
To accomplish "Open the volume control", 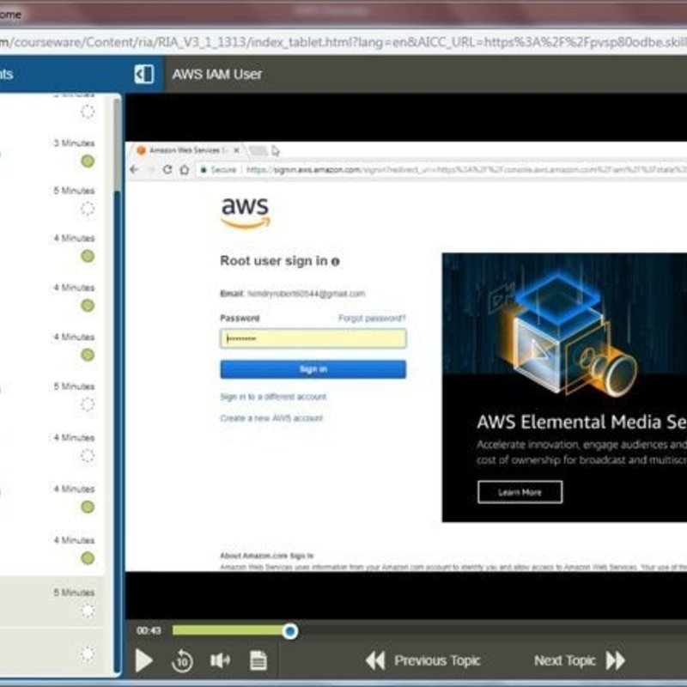I will point(221,660).
